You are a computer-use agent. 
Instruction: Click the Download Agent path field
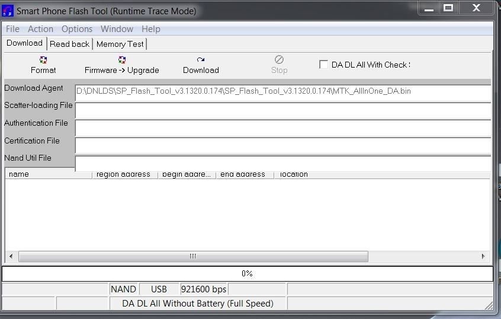tap(283, 92)
